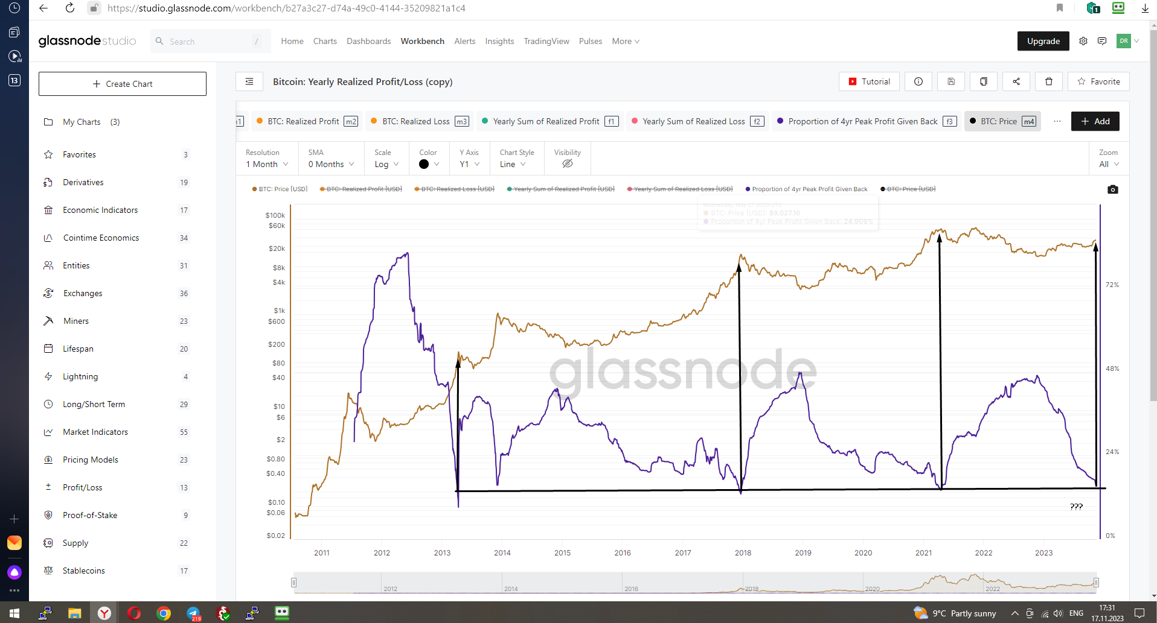
Task: Open the Tutorial video button
Action: 869,81
